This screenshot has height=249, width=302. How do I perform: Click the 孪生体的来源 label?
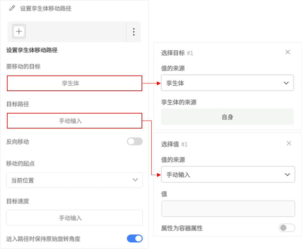click(179, 102)
